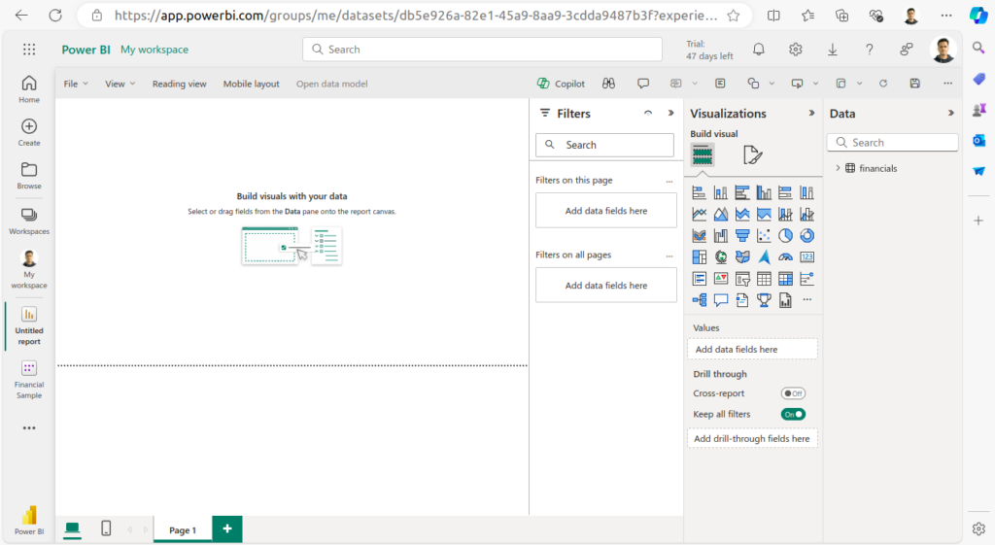Select the pie chart visualization
Screen dimensions: 995x545
tap(785, 235)
